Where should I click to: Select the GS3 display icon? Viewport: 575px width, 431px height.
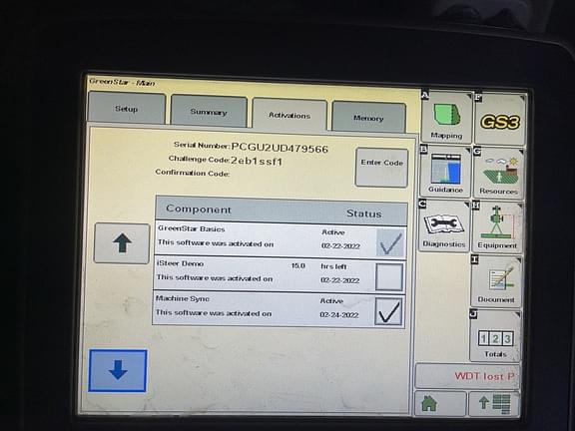(500, 119)
